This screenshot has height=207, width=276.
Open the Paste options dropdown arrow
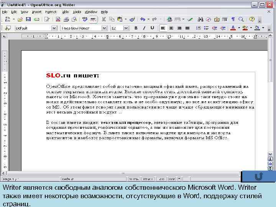click(x=126, y=19)
